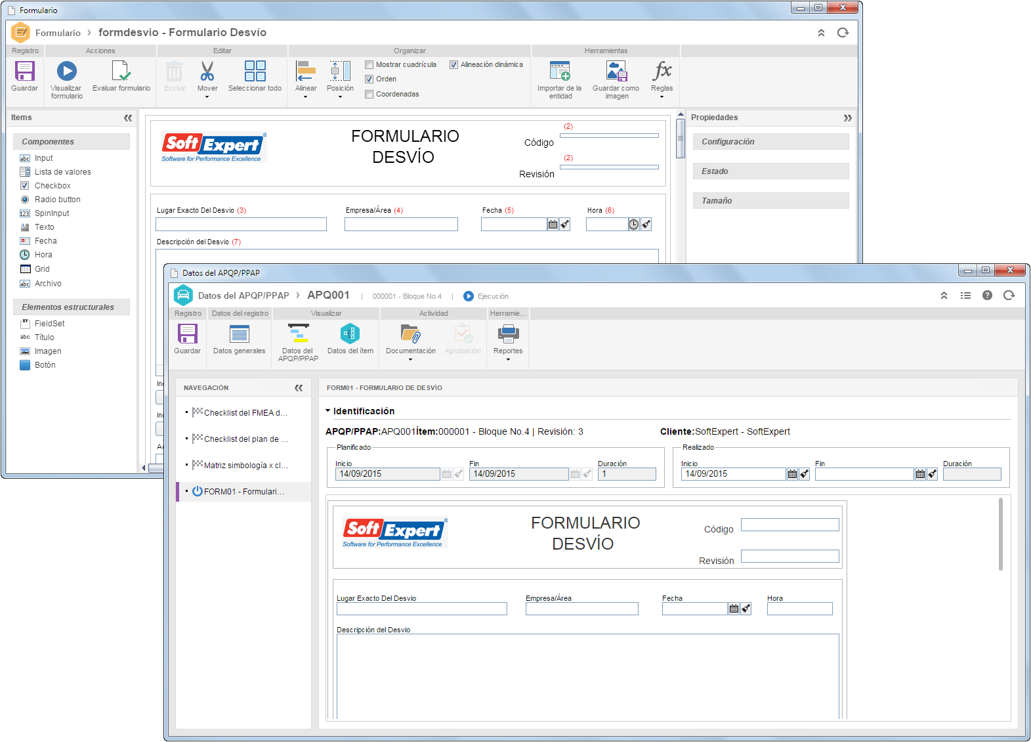Open the Reportes dropdown arrow
This screenshot has width=1031, height=742.
[x=508, y=360]
